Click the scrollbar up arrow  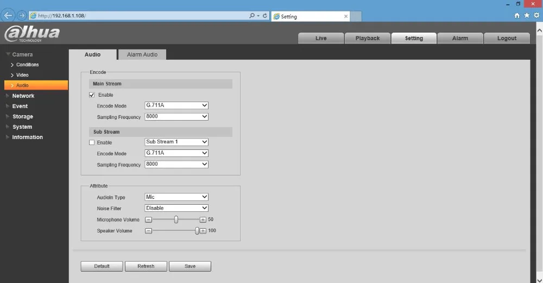(540, 30)
